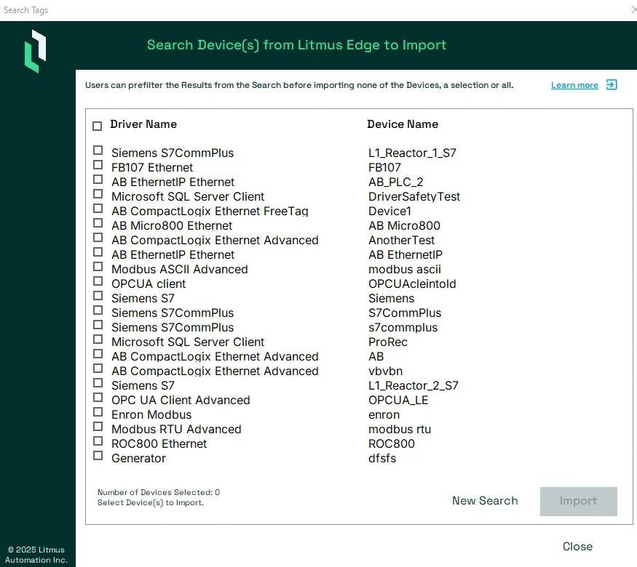Screen dimensions: 637x567
Task: Tick the AB Micro800 Ethernet checkbox
Action: point(98,223)
